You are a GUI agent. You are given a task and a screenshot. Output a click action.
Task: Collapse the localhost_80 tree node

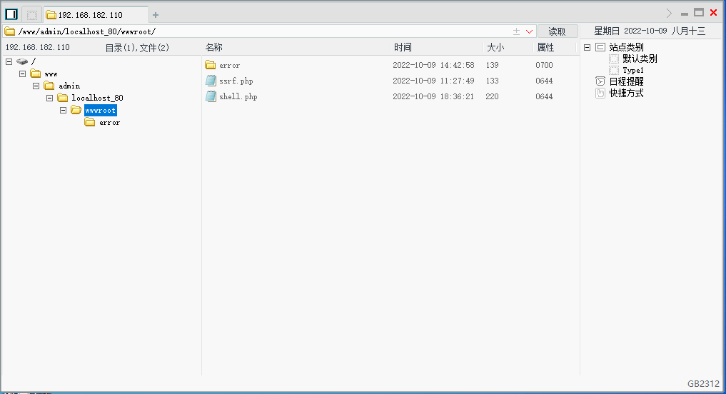coord(49,98)
